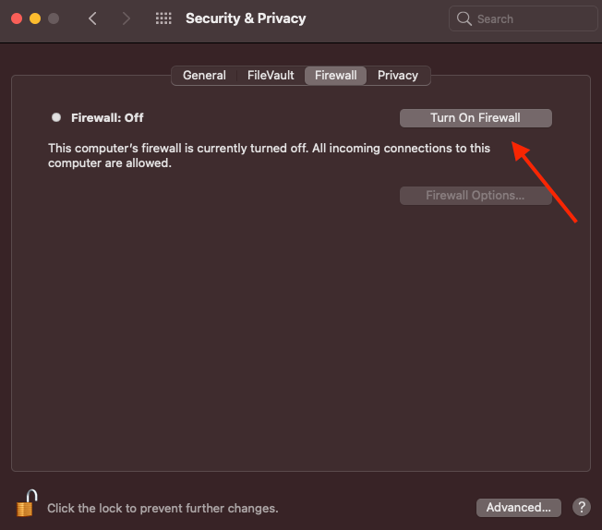Select the Firewall tab
602x530 pixels.
coord(335,76)
